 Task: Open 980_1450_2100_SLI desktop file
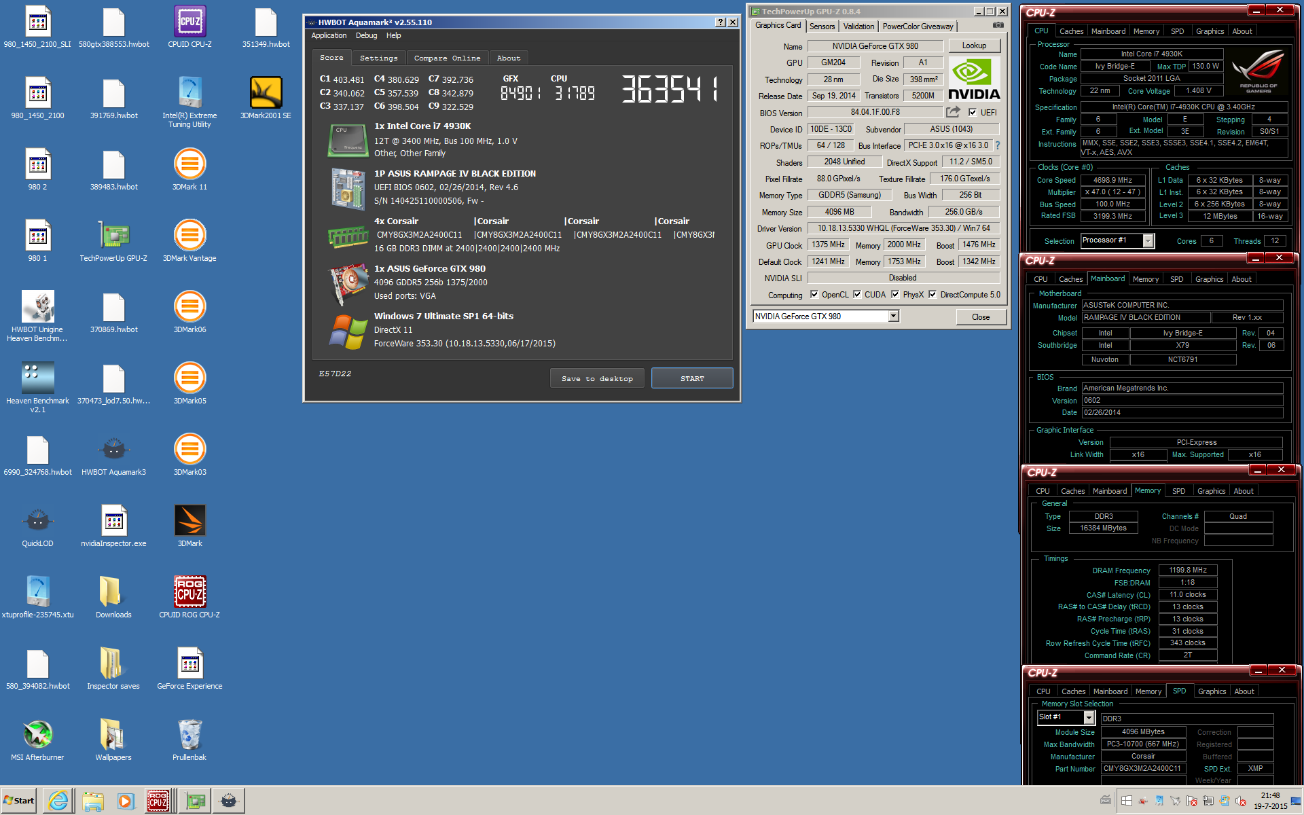37,27
